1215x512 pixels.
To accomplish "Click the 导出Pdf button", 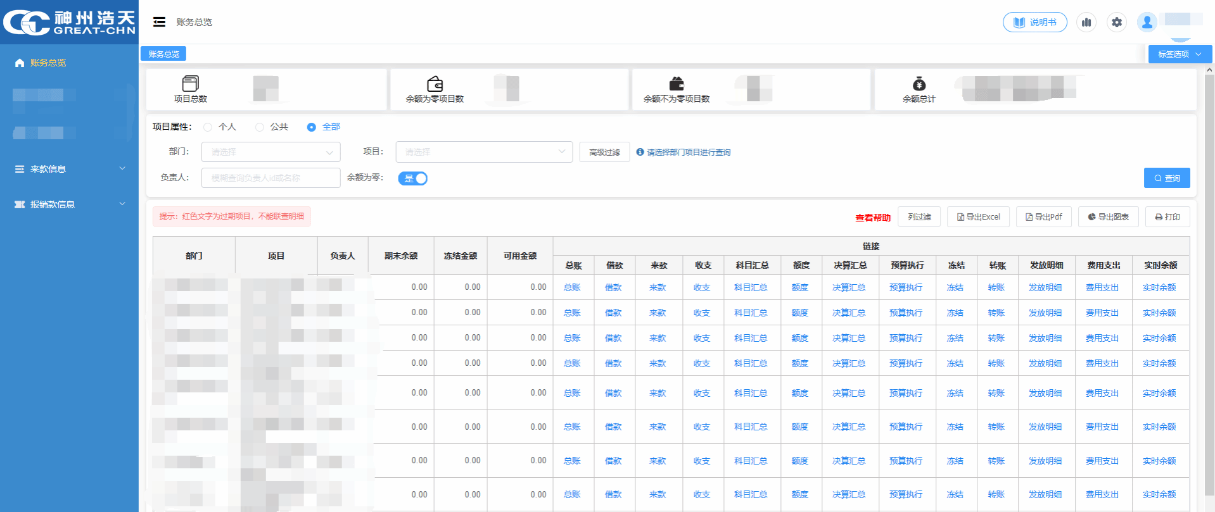I will [x=1043, y=216].
